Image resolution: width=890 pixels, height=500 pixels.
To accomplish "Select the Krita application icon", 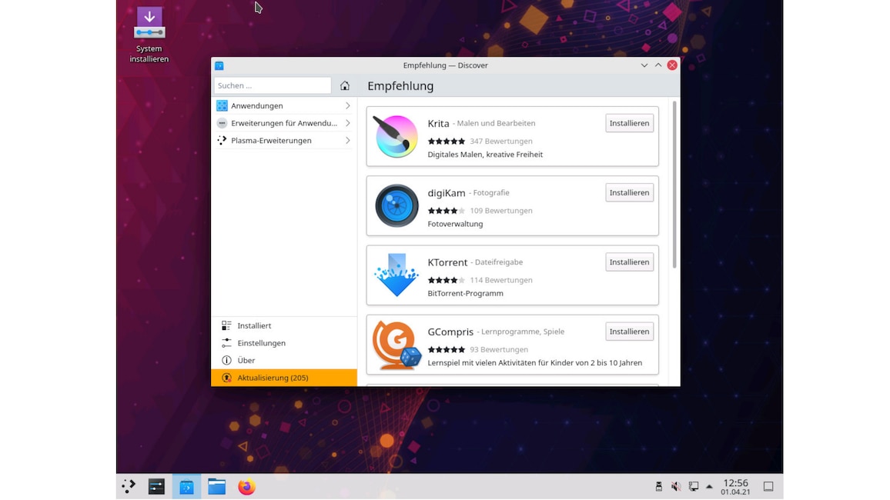I will 395,136.
